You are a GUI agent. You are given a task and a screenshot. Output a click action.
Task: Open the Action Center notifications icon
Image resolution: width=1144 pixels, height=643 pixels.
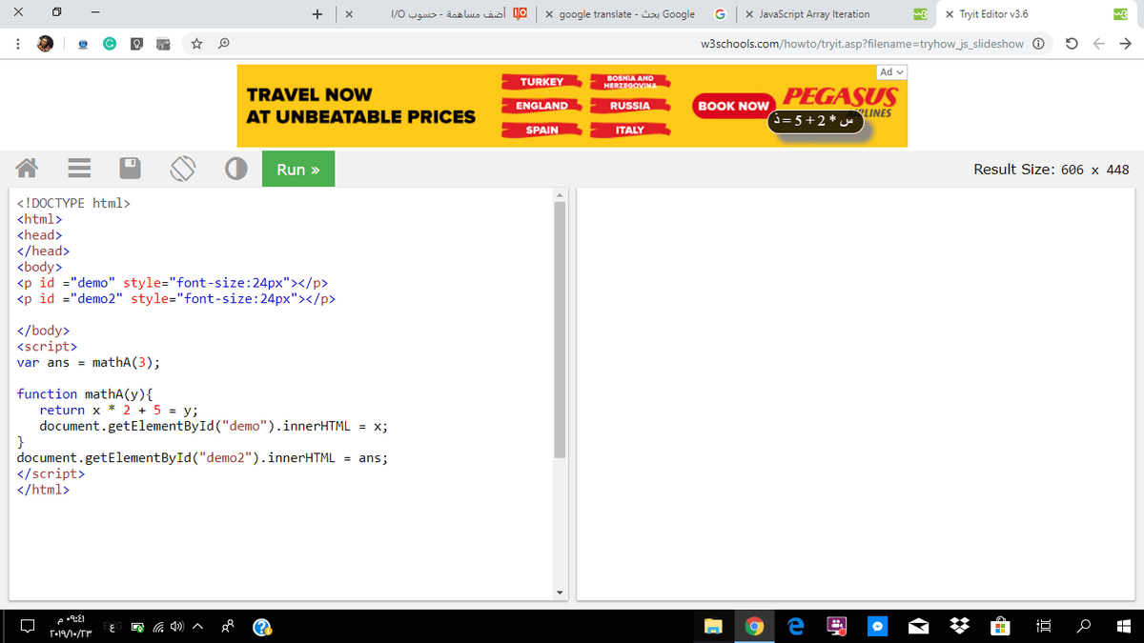point(29,627)
